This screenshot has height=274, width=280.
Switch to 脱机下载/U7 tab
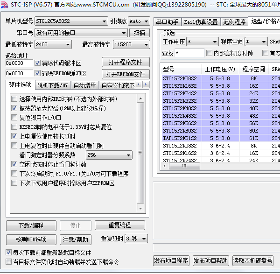pyautogui.click(x=53, y=85)
